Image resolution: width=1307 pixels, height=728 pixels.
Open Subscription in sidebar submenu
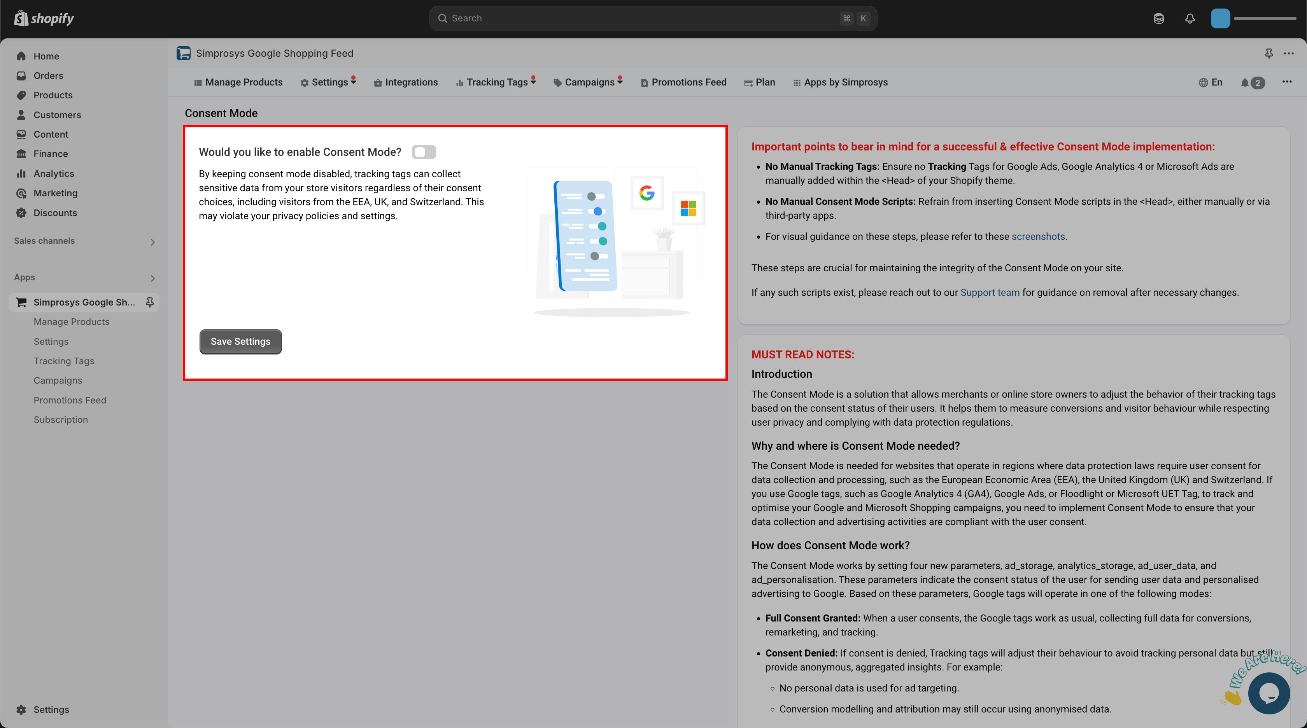(x=61, y=420)
